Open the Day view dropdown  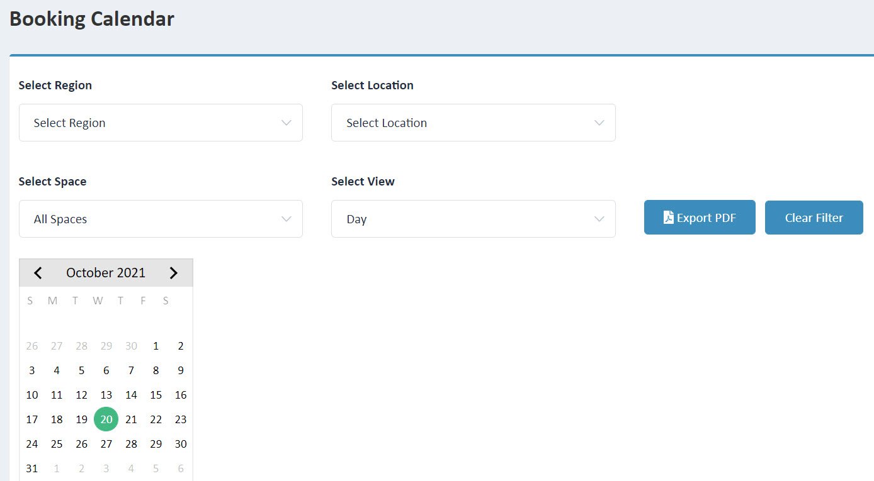tap(473, 219)
